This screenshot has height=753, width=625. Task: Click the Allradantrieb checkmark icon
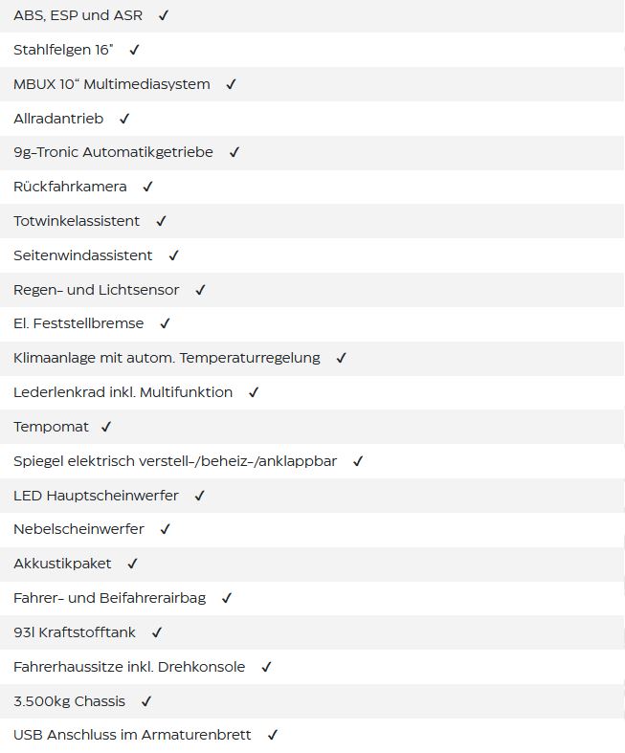[124, 118]
